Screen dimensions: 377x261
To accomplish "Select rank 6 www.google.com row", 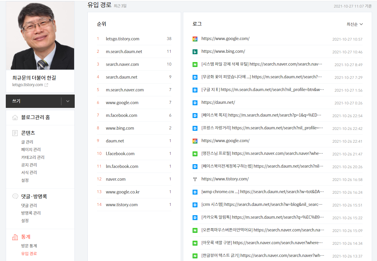I will [x=134, y=103].
